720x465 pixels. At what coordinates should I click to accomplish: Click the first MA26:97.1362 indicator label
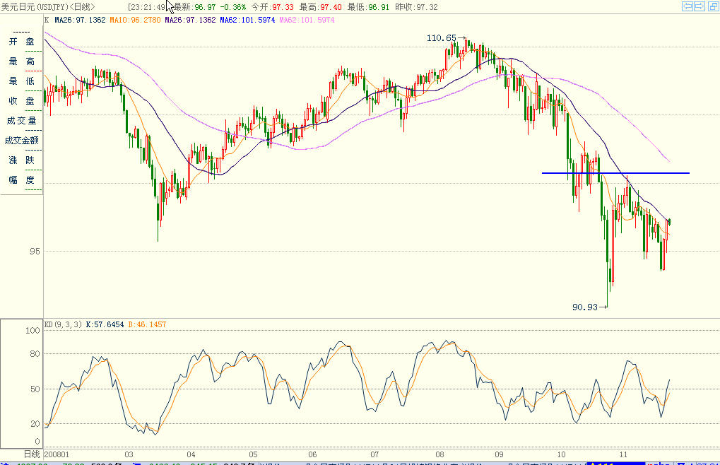(x=80, y=20)
